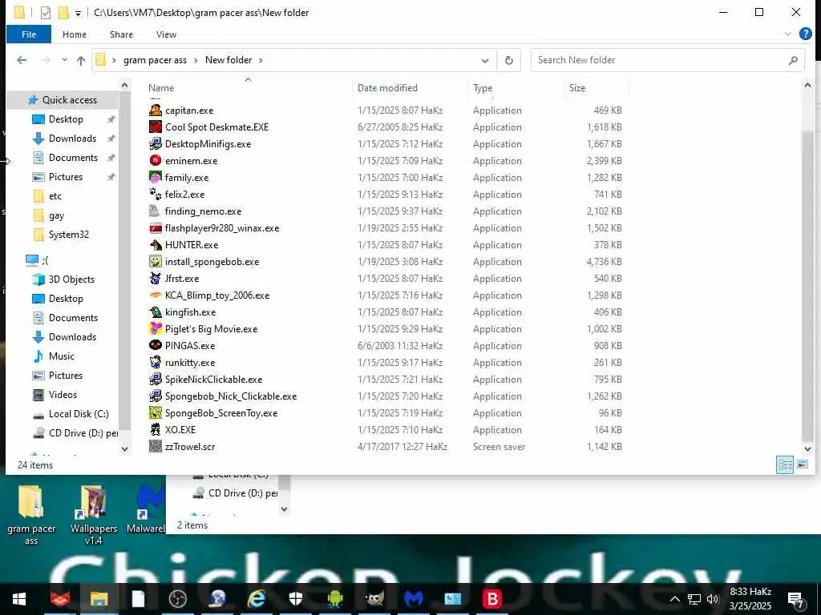Refresh the New folder listing

tap(508, 61)
